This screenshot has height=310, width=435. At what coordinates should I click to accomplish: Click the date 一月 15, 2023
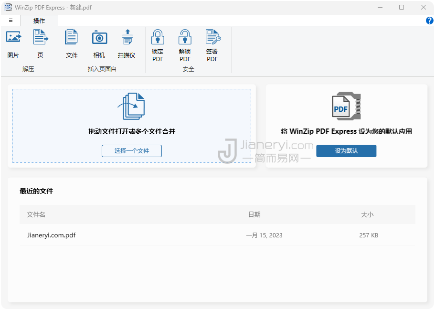pos(264,235)
